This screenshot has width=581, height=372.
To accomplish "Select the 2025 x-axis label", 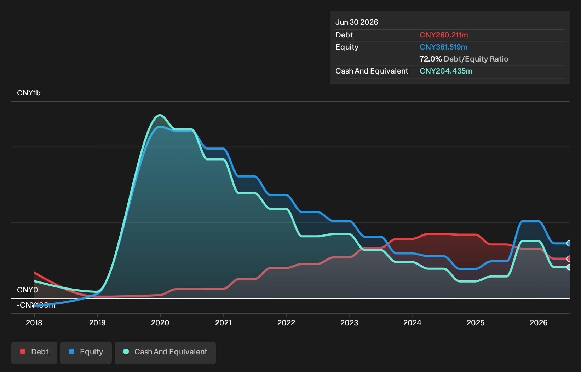I will pyautogui.click(x=476, y=322).
